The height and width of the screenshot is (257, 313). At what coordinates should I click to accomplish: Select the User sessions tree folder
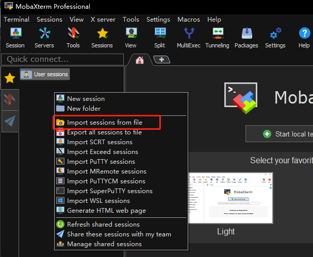coord(45,74)
